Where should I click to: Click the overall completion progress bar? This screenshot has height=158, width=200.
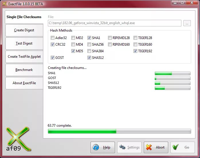coord(119,131)
